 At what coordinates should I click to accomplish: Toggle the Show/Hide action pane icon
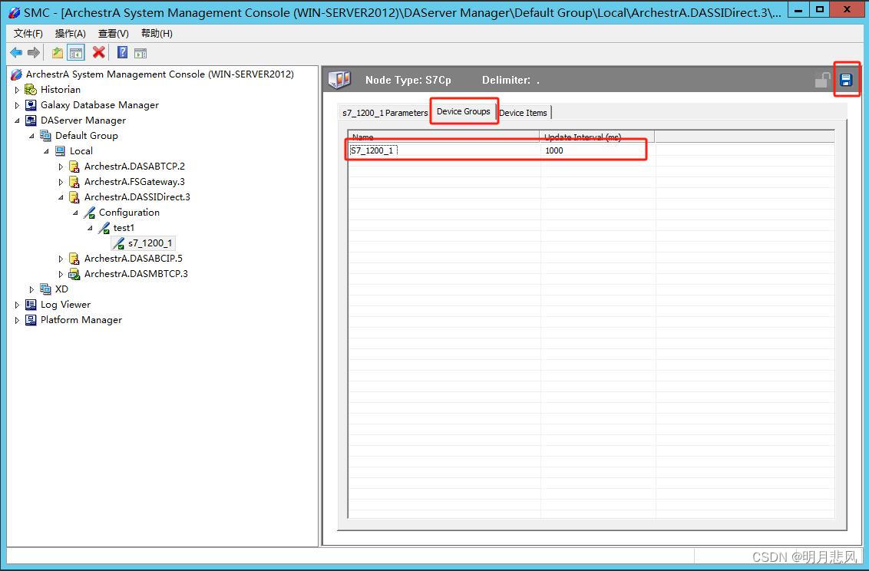pos(140,53)
